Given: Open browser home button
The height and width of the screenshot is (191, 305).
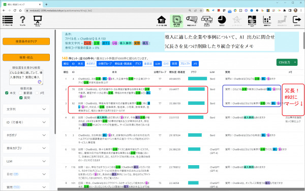Looking at the screenshot, I should tap(20, 11).
